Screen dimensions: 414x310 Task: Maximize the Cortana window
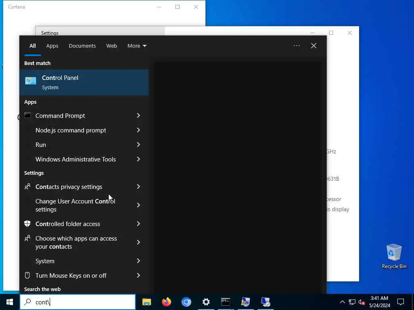pos(177,7)
